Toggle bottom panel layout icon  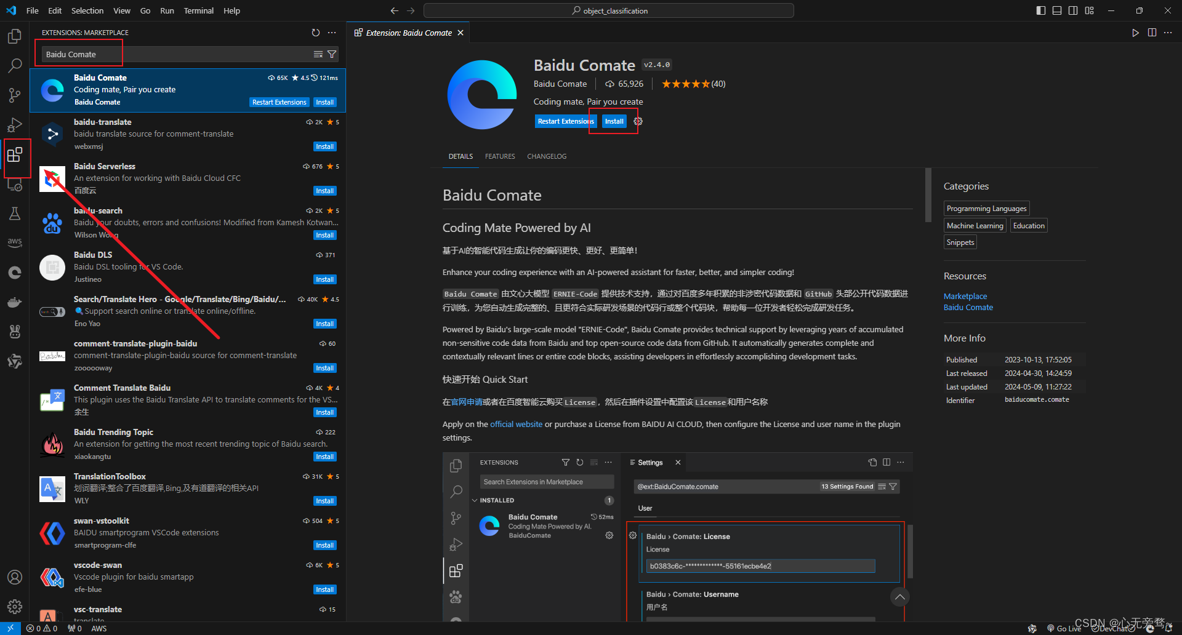coord(1057,10)
